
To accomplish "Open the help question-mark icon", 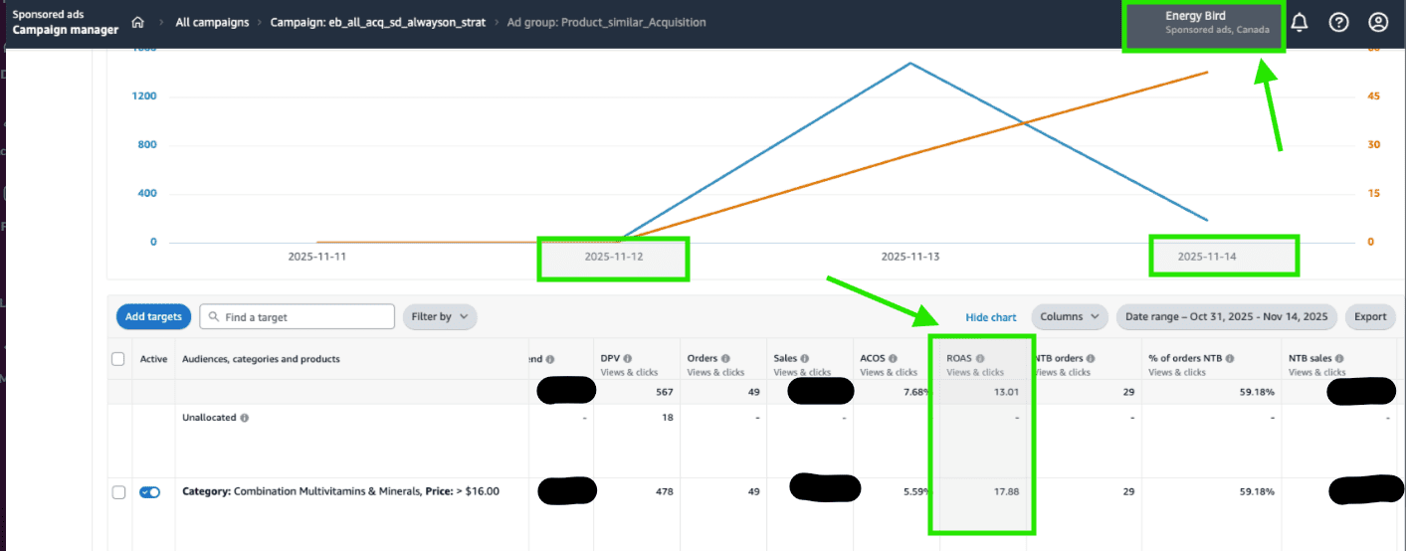I will point(1339,22).
